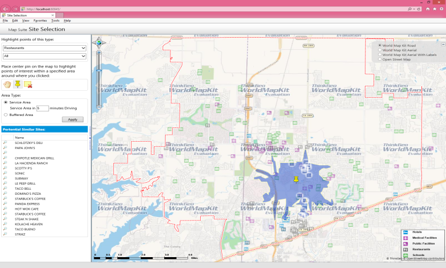Viewport: 446px width, 268px height.
Task: Collapse the left panel with blue arrow
Action: pos(90,138)
